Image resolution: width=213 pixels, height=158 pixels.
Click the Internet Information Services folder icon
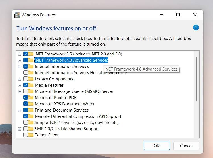(31, 67)
